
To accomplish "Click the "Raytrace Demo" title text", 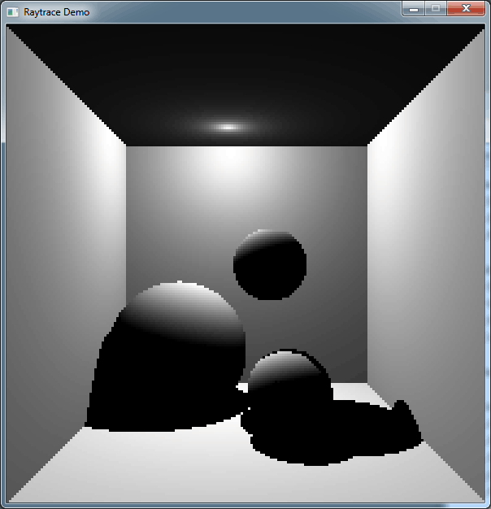I will coord(57,12).
